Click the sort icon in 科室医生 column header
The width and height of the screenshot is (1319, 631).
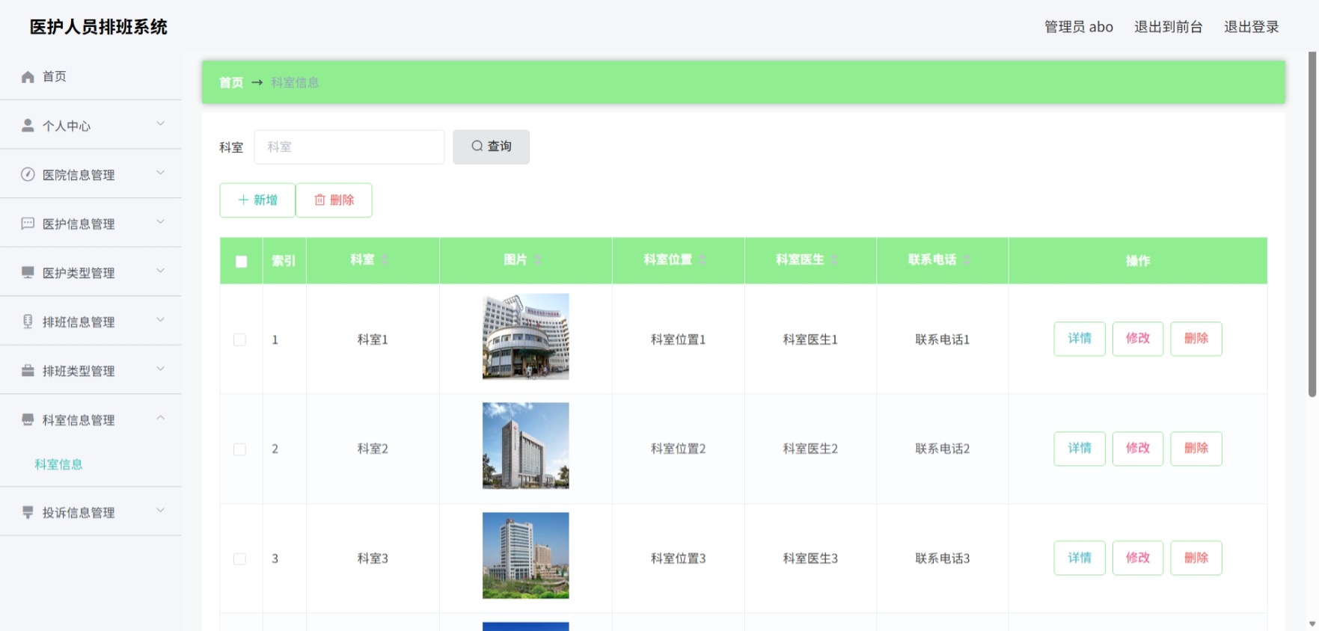click(834, 260)
